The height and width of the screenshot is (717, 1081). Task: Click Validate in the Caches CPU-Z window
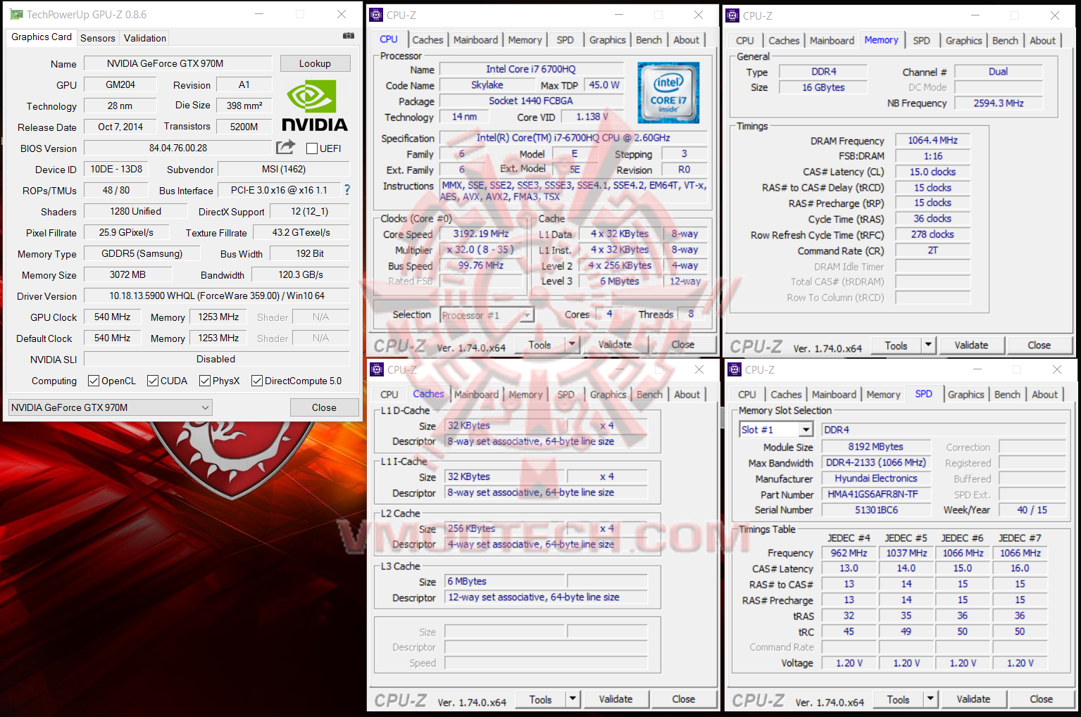pos(616,699)
